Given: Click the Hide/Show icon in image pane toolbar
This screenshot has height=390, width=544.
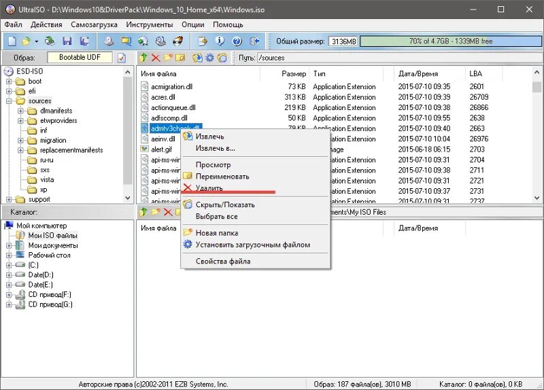Looking at the screenshot, I should pos(222,58).
